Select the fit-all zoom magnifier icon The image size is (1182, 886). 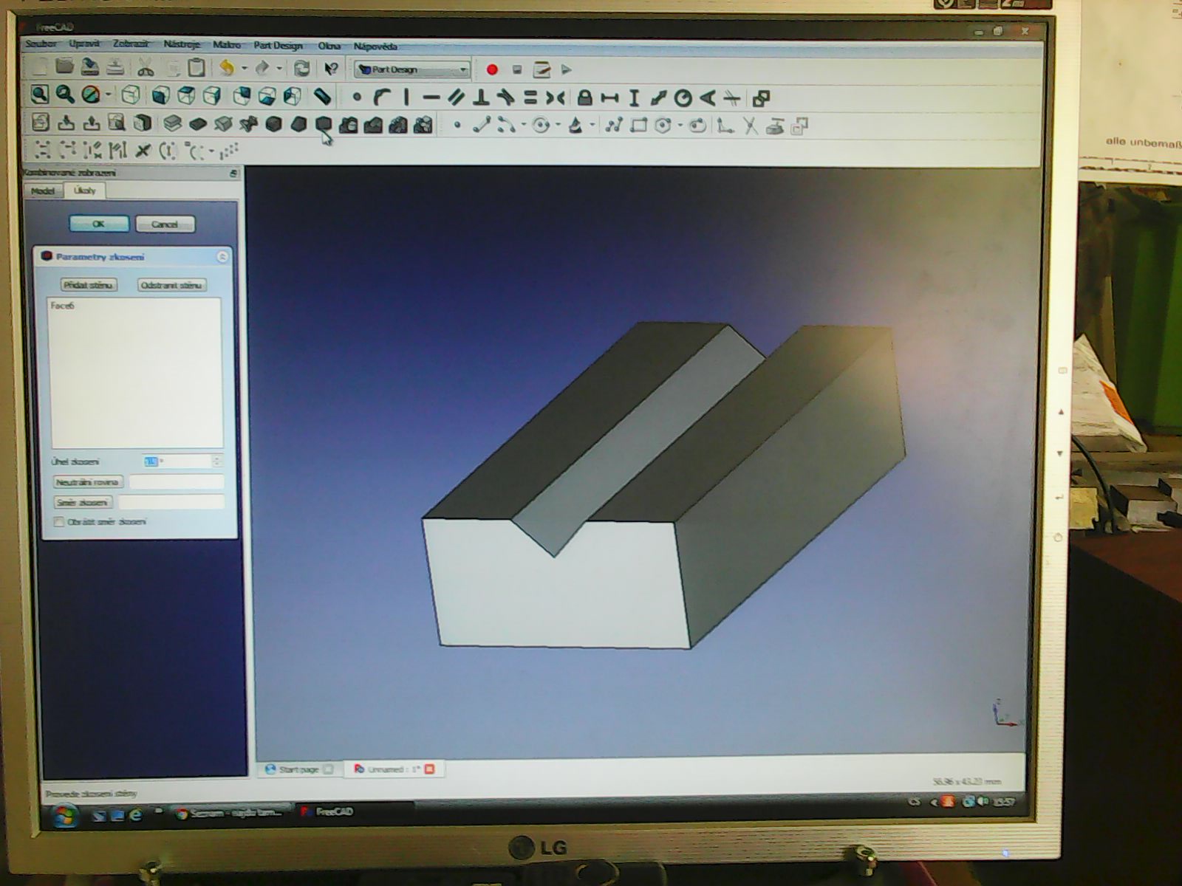[x=40, y=95]
